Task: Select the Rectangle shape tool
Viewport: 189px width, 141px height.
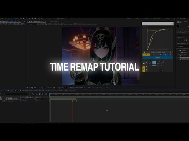Action: pyautogui.click(x=20, y=18)
